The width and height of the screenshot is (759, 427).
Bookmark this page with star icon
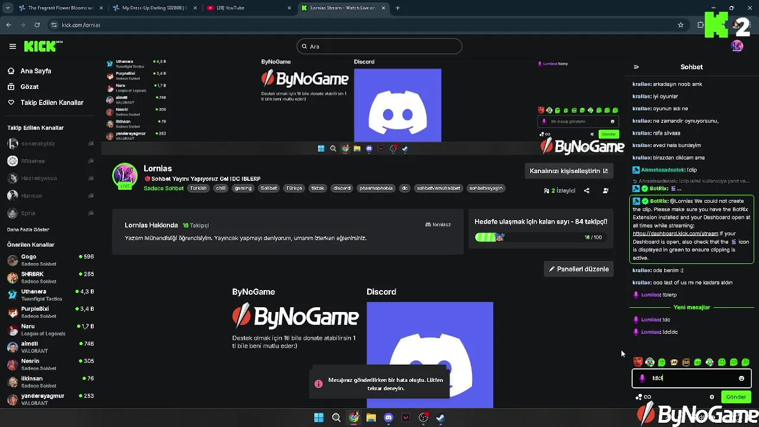681,25
